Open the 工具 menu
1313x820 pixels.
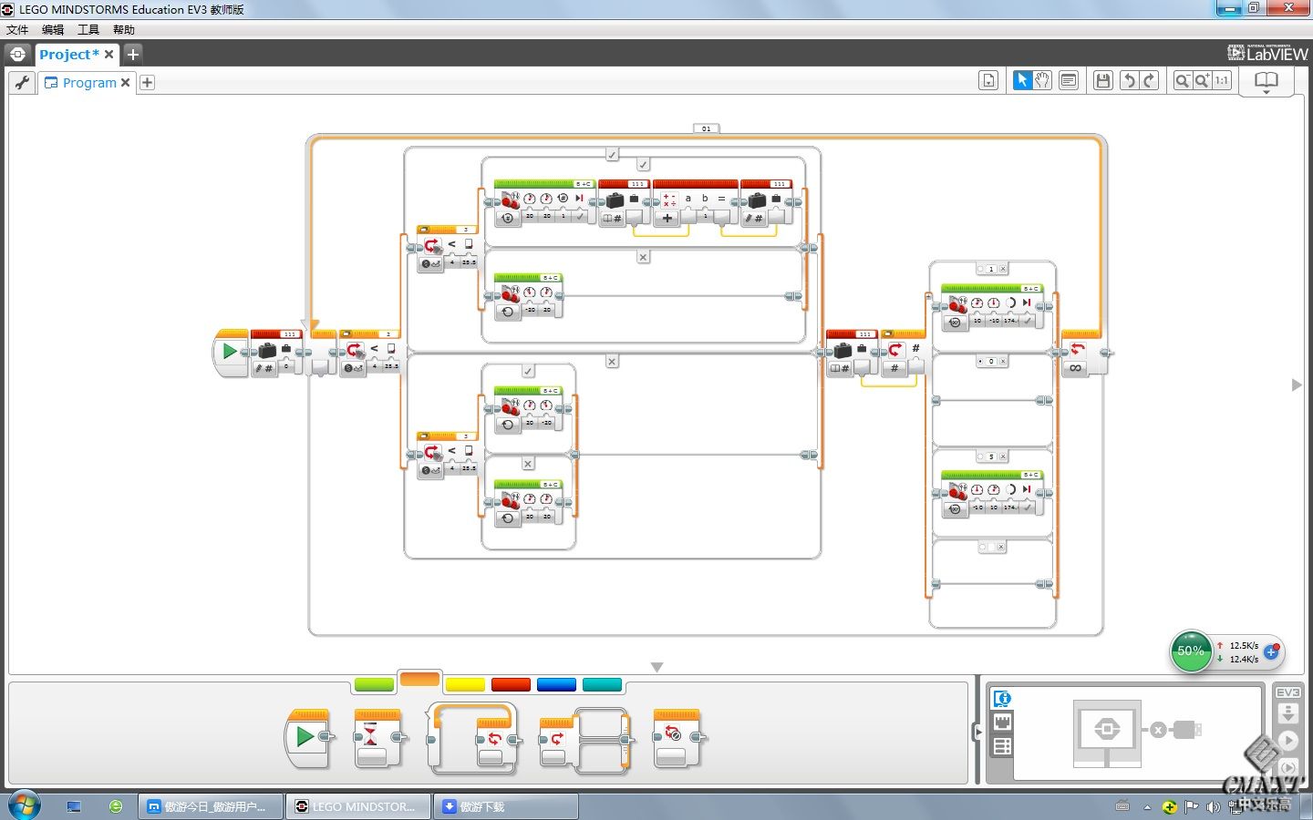click(88, 30)
